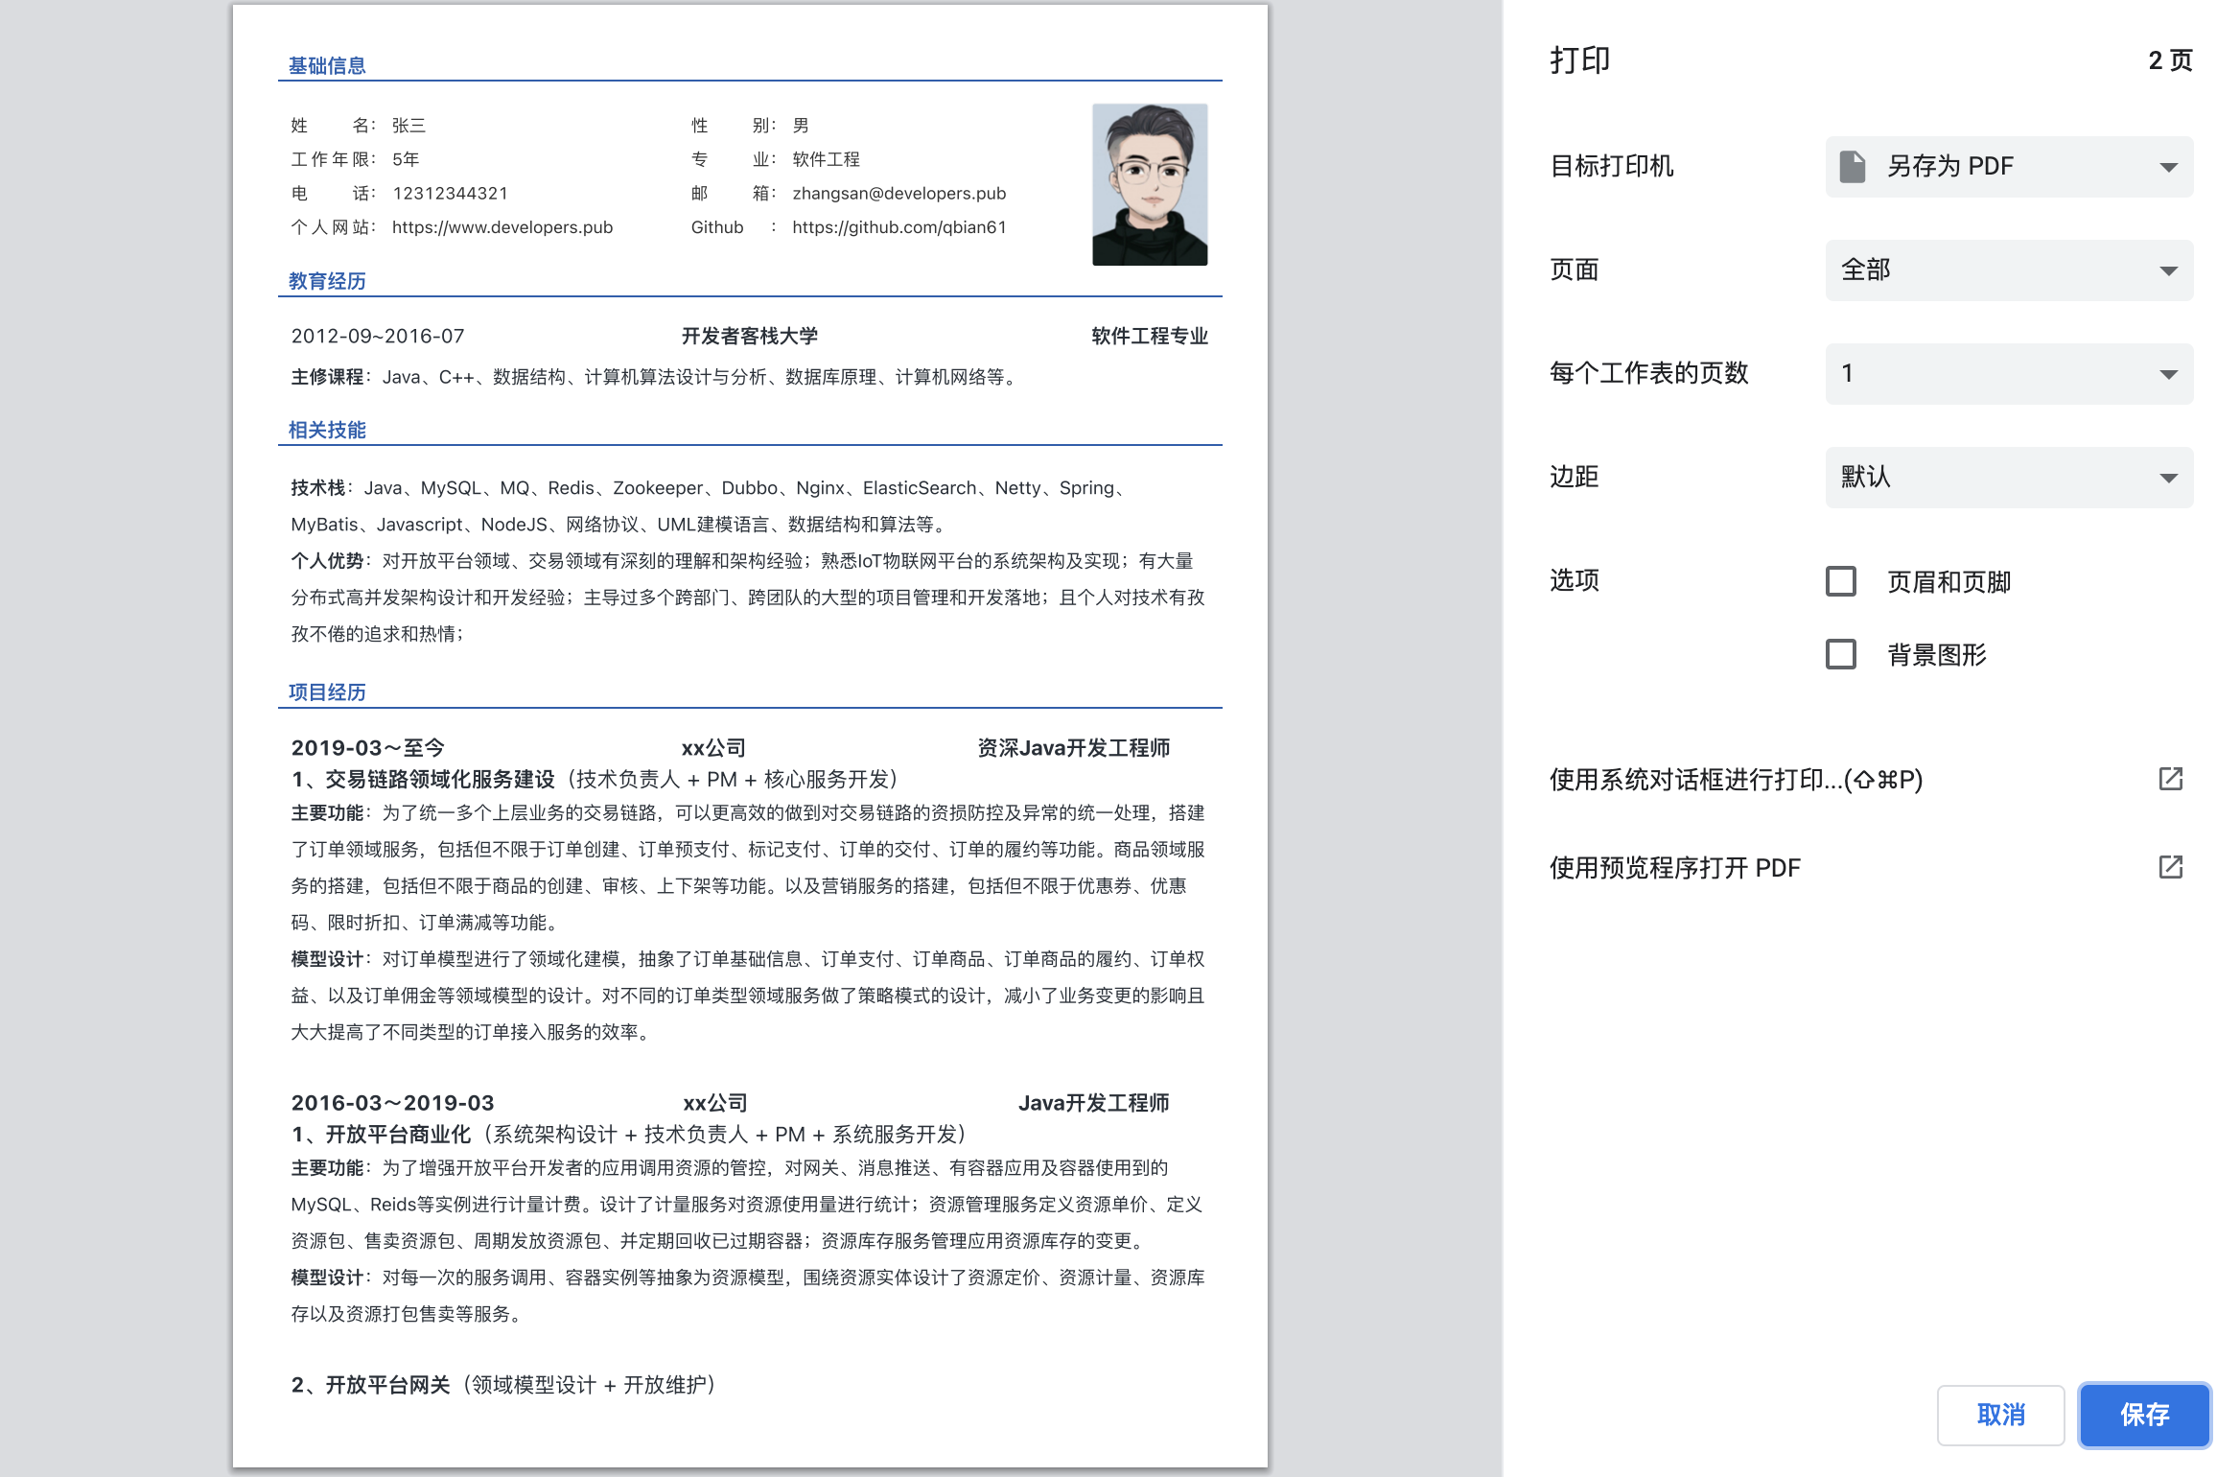Click the website https://www.developers.pub text

coord(502,227)
